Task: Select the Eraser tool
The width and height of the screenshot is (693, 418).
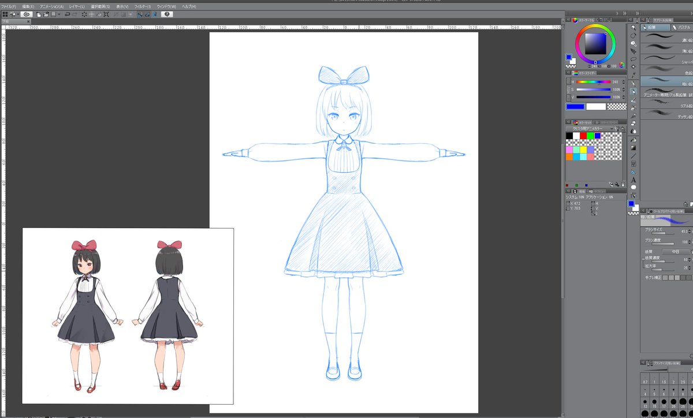Action: point(634,124)
